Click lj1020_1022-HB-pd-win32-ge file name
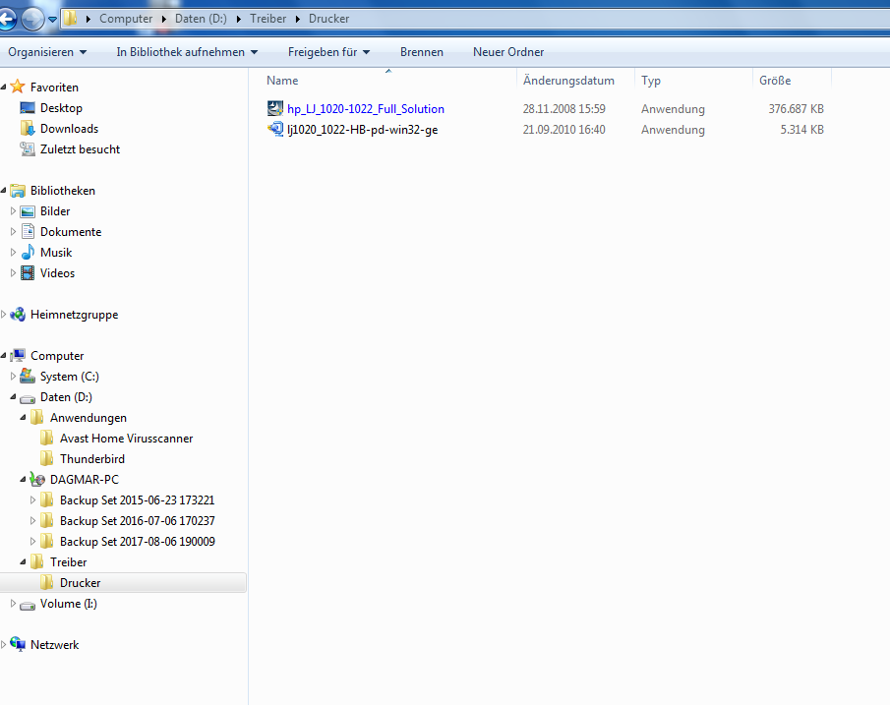The height and width of the screenshot is (705, 890). [x=362, y=130]
